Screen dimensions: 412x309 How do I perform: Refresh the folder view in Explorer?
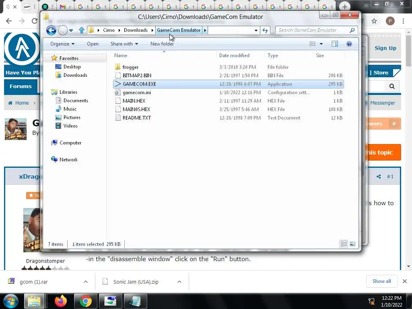click(x=265, y=30)
